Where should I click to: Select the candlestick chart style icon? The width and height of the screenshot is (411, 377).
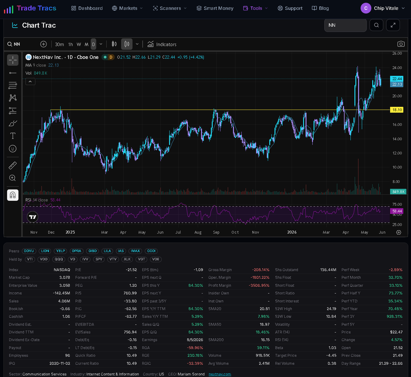pos(127,44)
